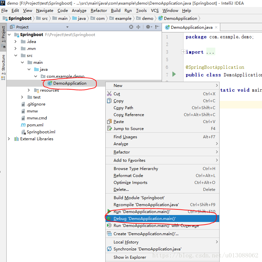Click the Project view icon in panel header
Screen dimensions: 262x262
point(12,27)
